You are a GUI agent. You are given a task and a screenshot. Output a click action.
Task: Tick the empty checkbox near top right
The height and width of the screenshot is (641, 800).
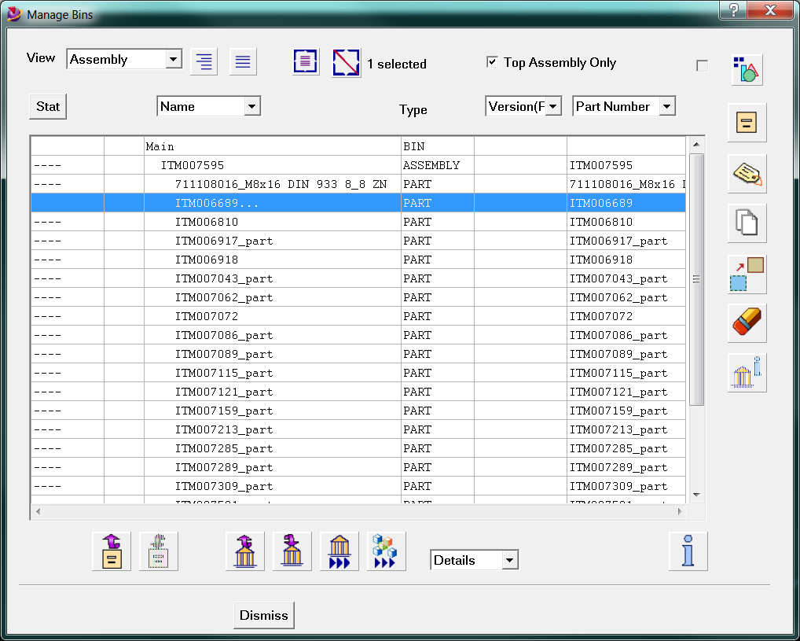(702, 66)
